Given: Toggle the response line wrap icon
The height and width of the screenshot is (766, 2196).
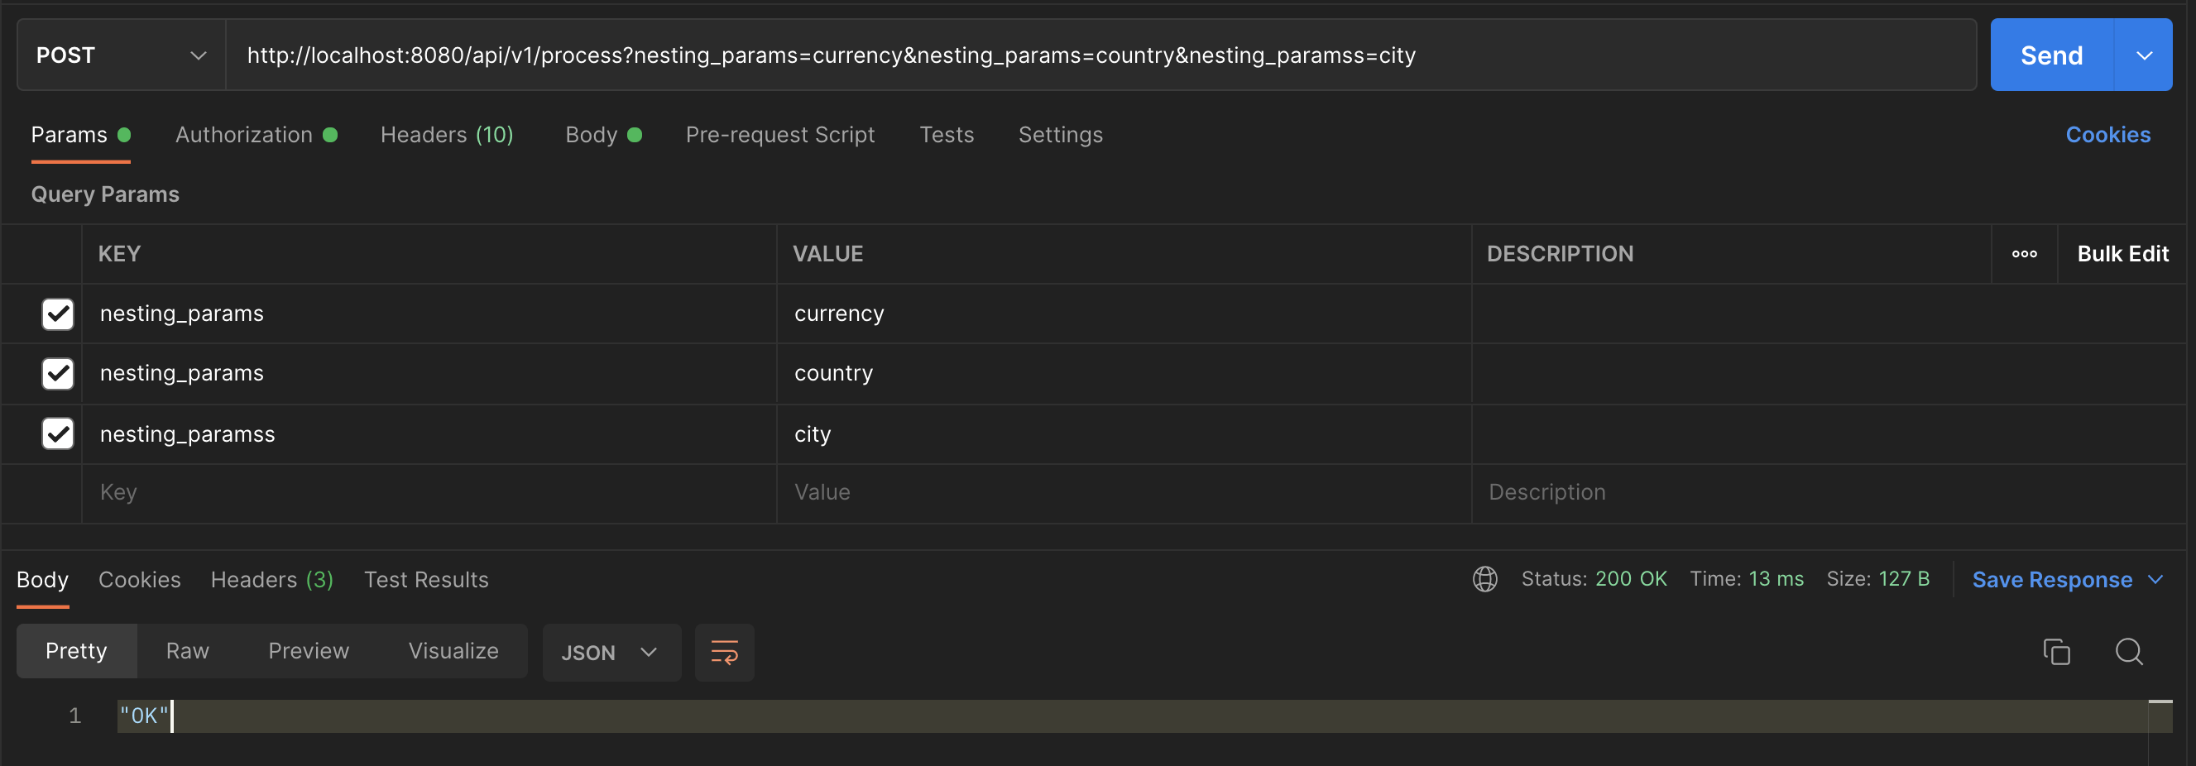Looking at the screenshot, I should 724,652.
